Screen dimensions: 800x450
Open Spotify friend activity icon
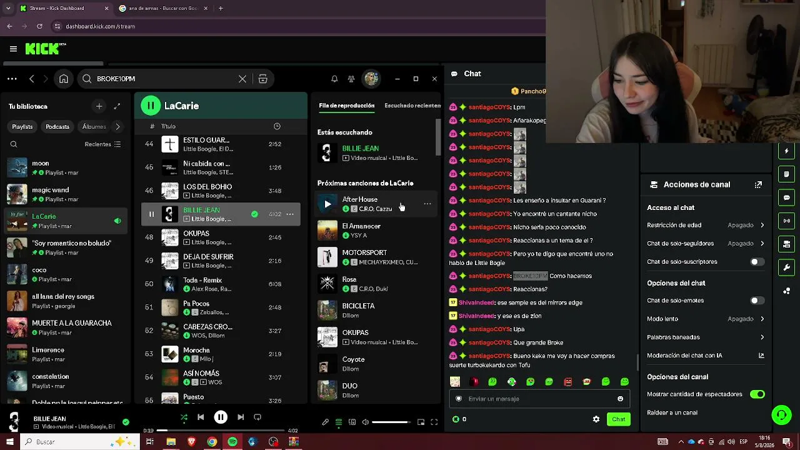(x=351, y=79)
